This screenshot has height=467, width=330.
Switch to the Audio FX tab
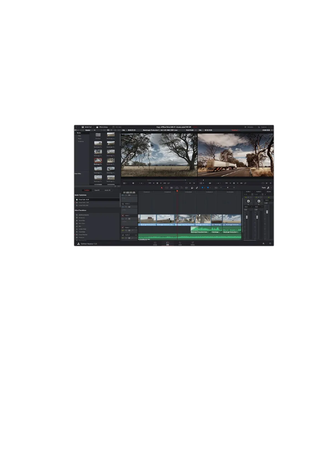(x=108, y=190)
